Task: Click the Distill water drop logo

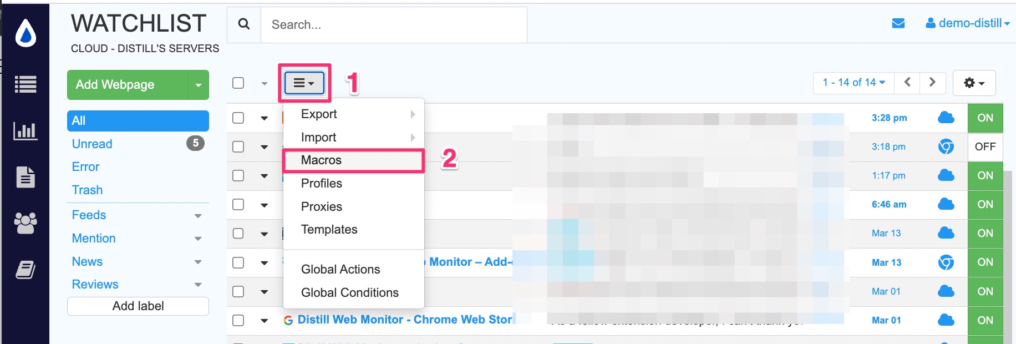Action: [x=26, y=33]
